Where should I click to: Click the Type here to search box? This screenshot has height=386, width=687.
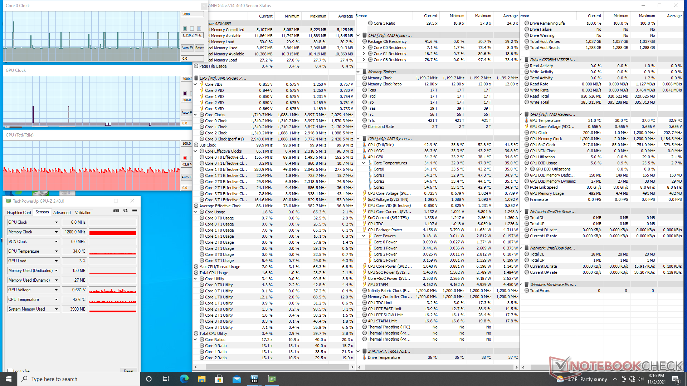click(79, 379)
